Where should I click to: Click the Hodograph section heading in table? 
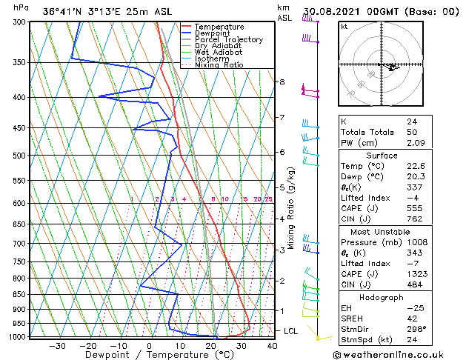pyautogui.click(x=382, y=297)
